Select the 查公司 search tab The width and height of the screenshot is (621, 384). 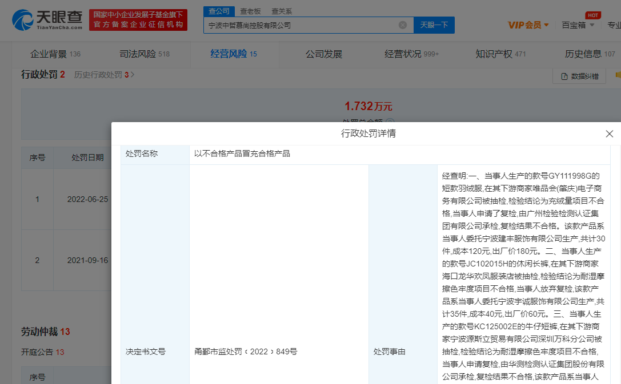[219, 11]
